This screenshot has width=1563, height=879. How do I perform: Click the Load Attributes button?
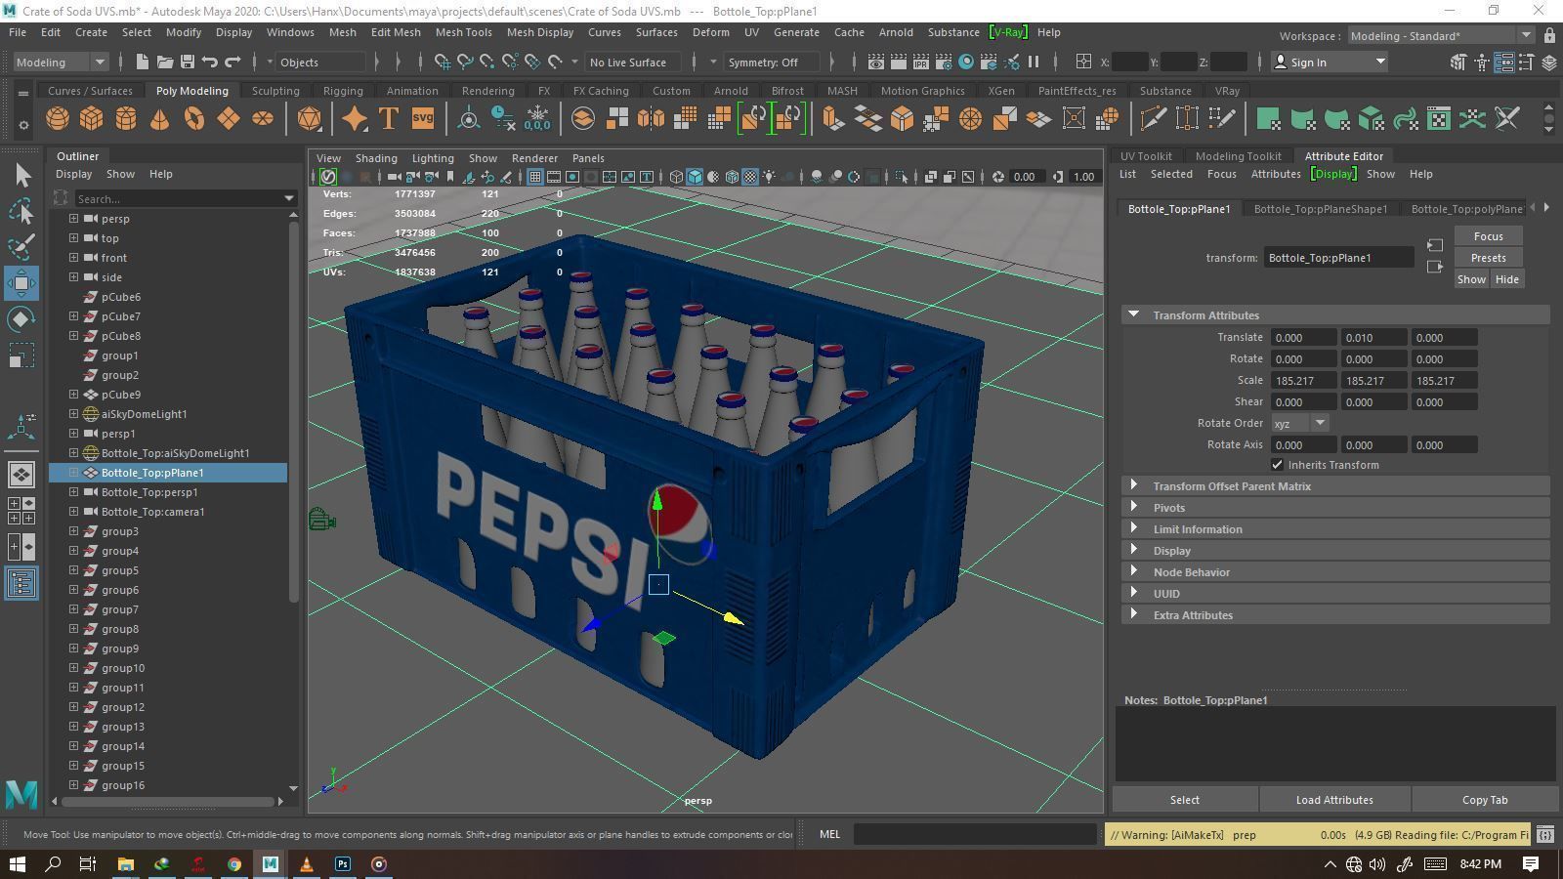coord(1333,800)
